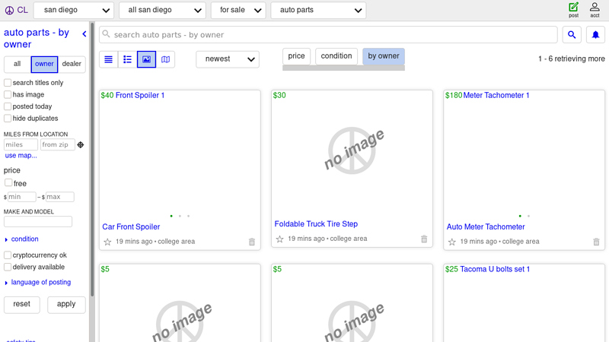This screenshot has height=342, width=609.
Task: Hide Auto Meter Tachometer with trash icon
Action: coord(597,242)
